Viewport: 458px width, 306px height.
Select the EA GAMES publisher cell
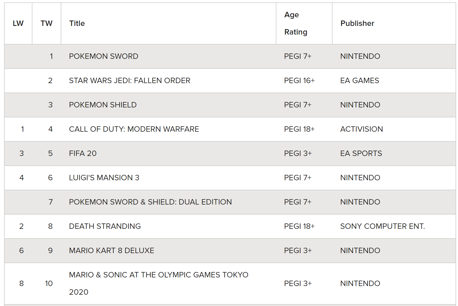(x=359, y=80)
